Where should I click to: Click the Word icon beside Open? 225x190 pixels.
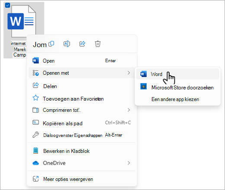click(35, 60)
